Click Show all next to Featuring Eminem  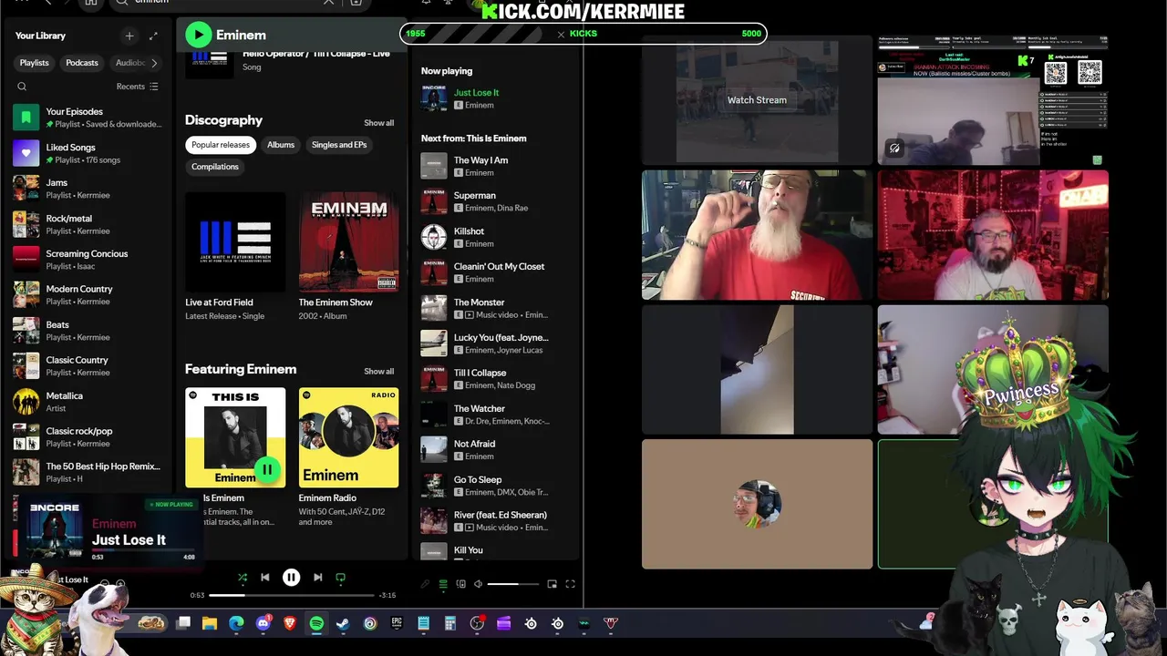click(x=379, y=372)
